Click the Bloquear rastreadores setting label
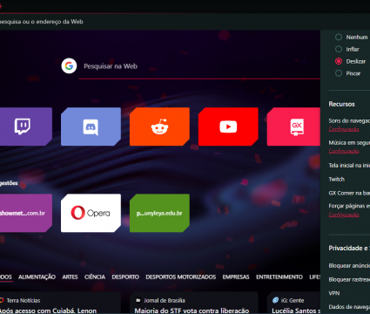Screen dimensions: 370x314 click(x=349, y=279)
